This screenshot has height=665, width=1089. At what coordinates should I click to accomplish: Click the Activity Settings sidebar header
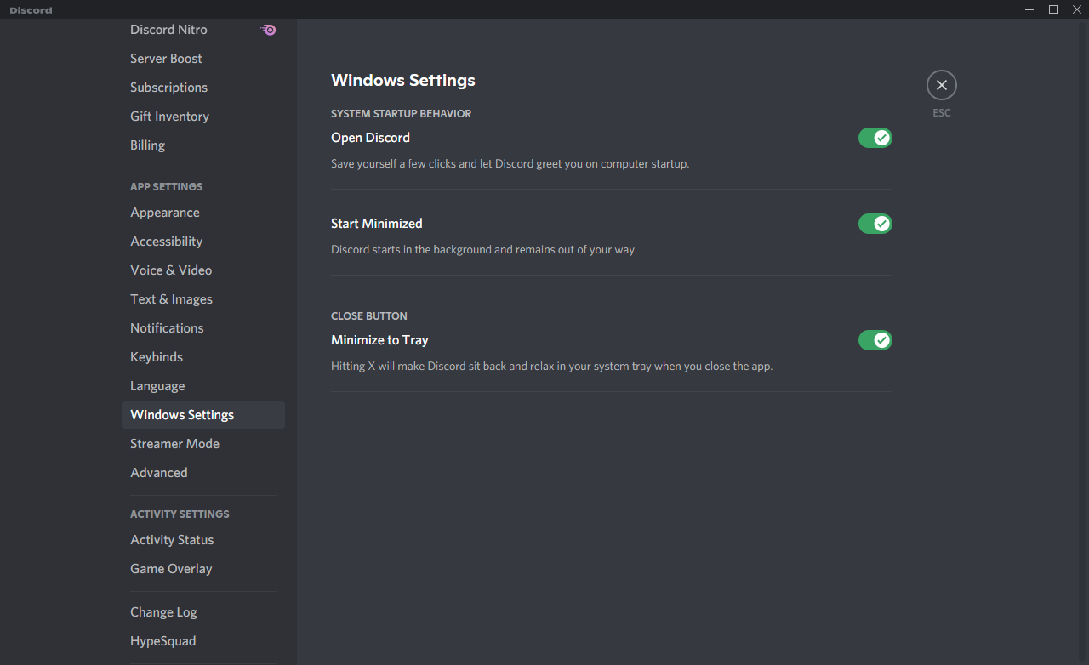[180, 514]
